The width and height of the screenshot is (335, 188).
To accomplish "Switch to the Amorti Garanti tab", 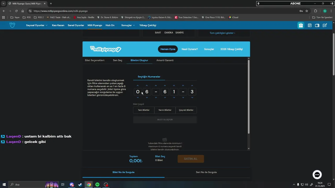I will pyautogui.click(x=165, y=60).
